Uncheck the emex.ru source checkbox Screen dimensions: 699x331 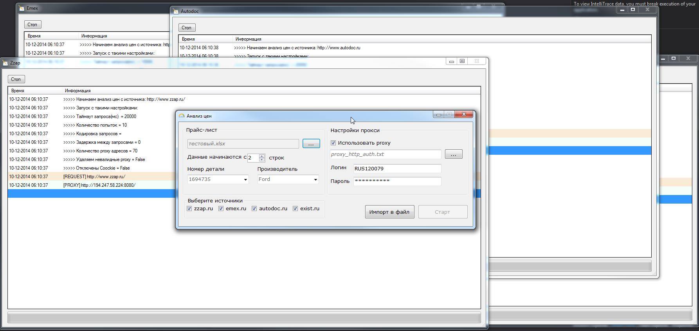click(221, 209)
